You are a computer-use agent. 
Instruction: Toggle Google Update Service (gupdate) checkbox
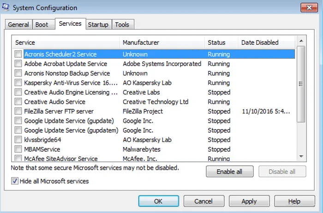[x=18, y=121]
